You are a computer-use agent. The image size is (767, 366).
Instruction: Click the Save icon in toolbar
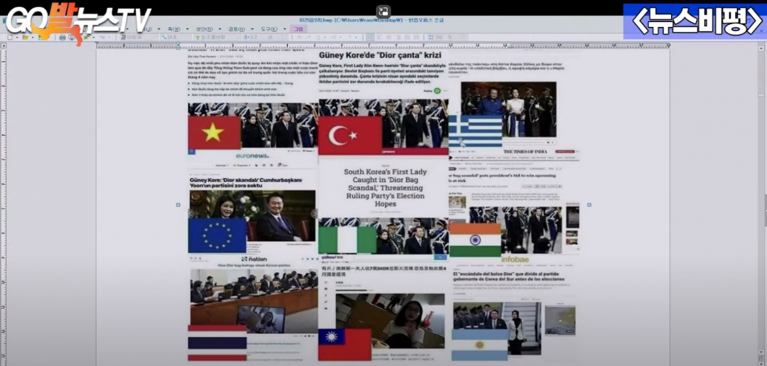pos(42,37)
